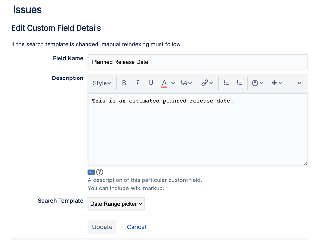The image size is (321, 249).
Task: Insert a bulleted list
Action: [x=226, y=83]
